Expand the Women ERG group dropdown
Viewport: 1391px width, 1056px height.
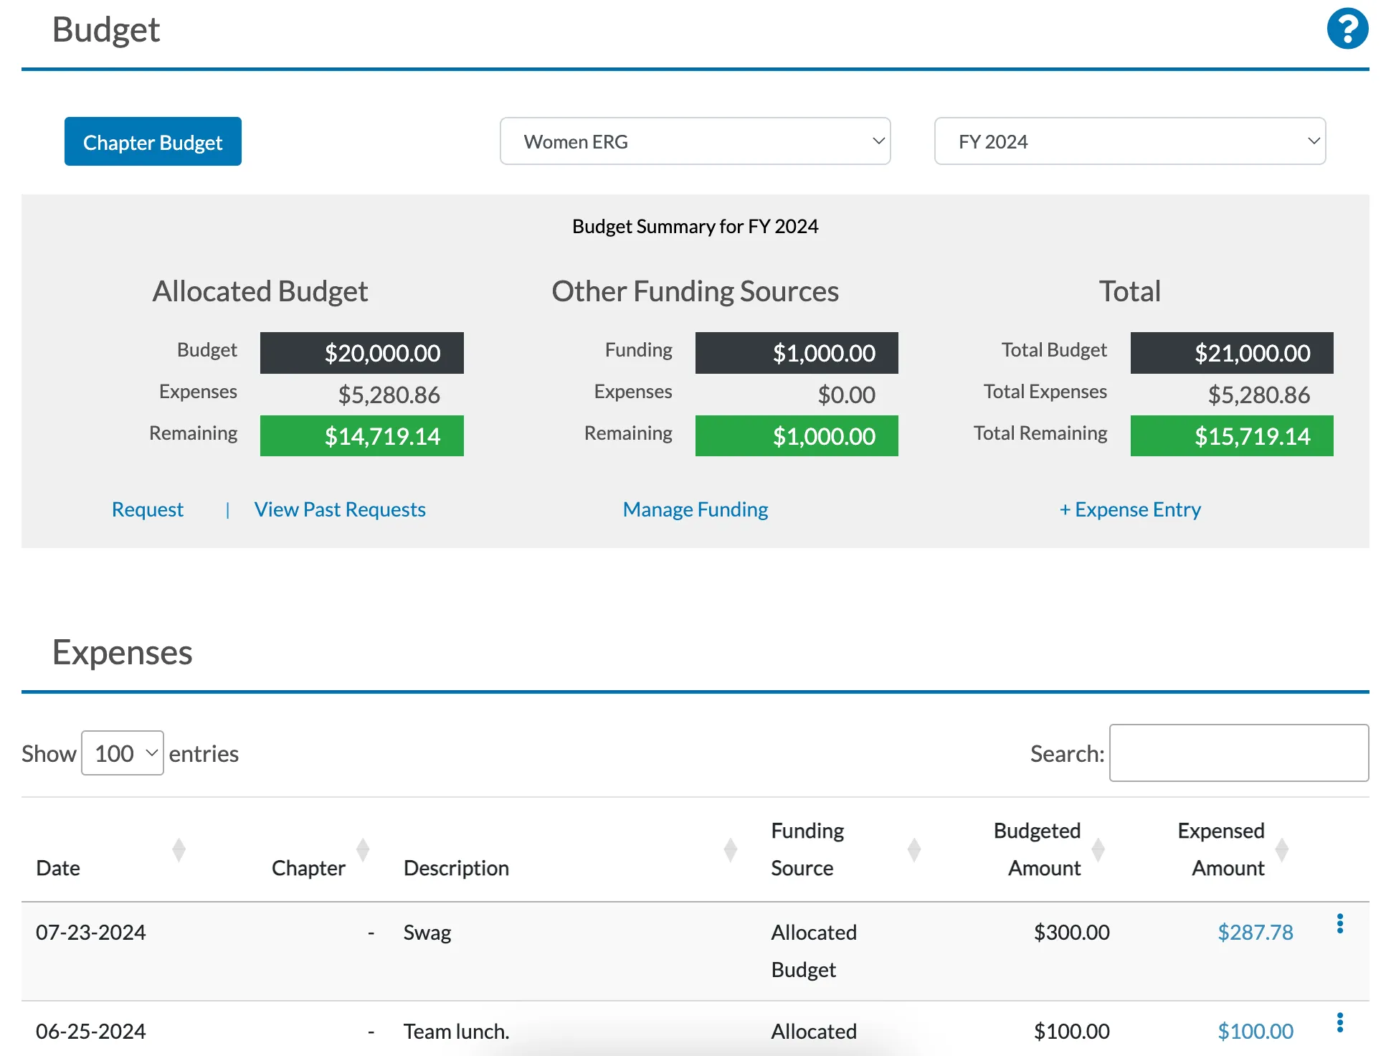tap(695, 141)
